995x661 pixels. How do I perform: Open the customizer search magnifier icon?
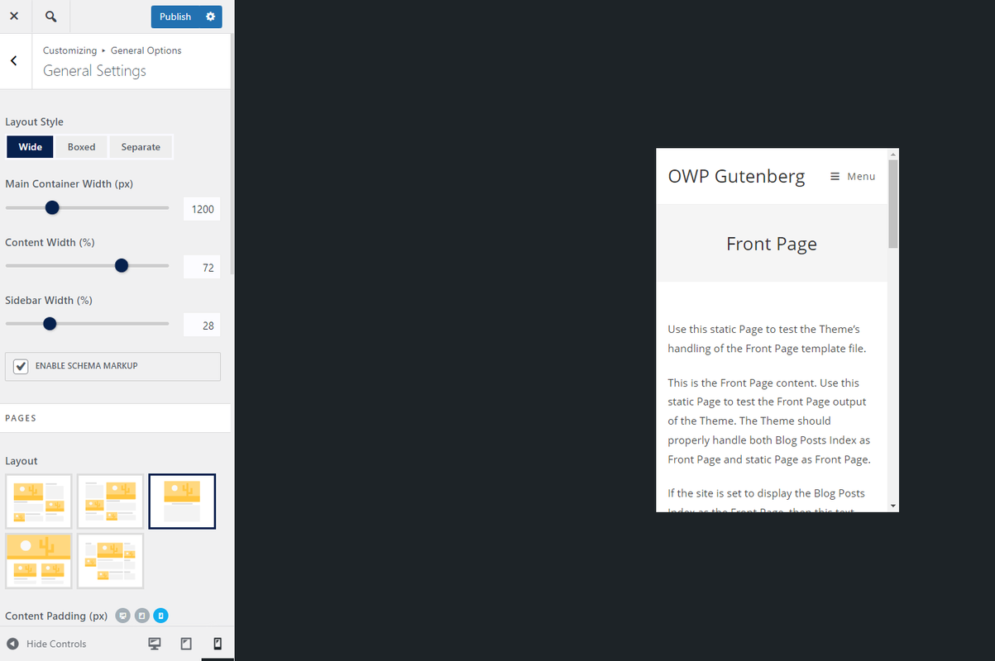[50, 17]
